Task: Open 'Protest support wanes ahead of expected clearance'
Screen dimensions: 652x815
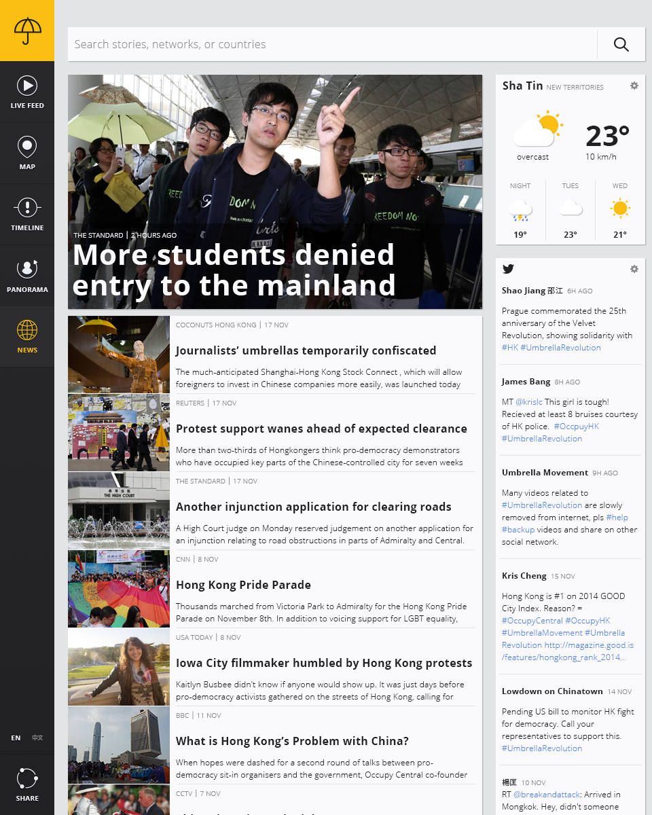Action: [321, 429]
